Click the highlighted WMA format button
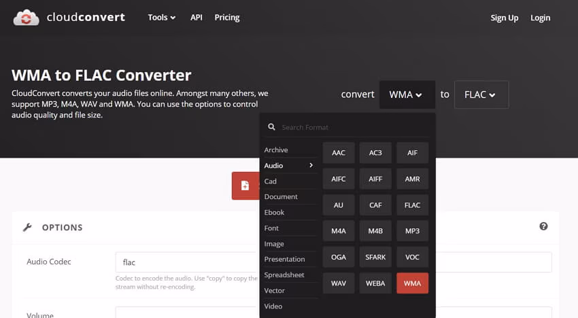Viewport: 578px width, 318px height. pyautogui.click(x=413, y=283)
